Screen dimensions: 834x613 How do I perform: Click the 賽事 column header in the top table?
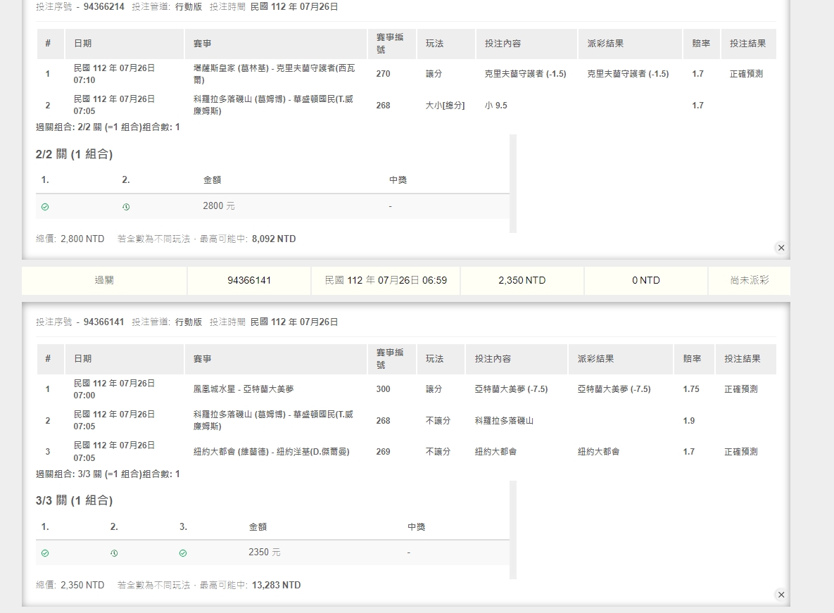(203, 44)
